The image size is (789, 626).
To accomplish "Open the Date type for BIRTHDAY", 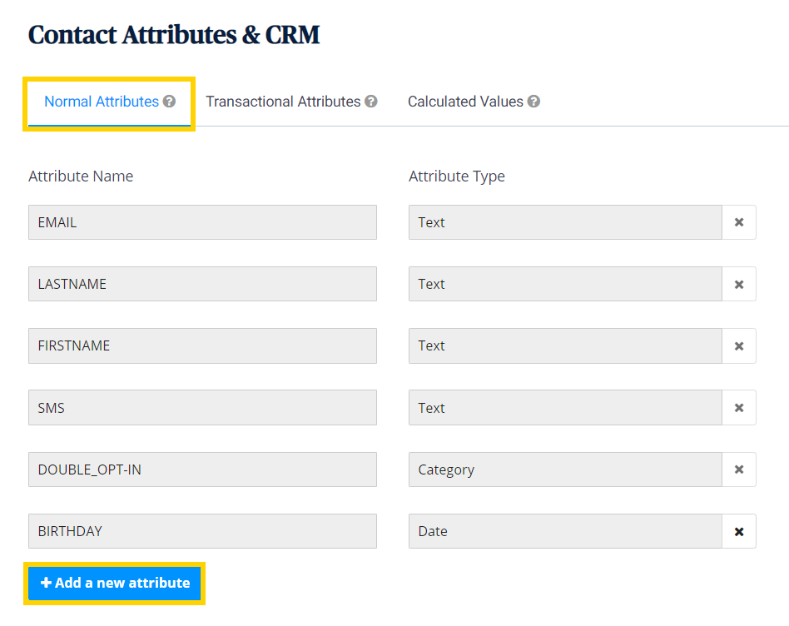I will (564, 531).
